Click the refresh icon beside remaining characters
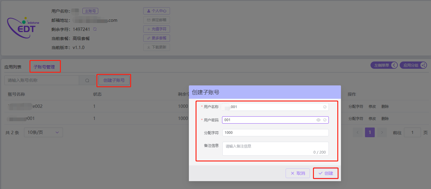Viewport: 431px width, 189px height. coord(95,29)
